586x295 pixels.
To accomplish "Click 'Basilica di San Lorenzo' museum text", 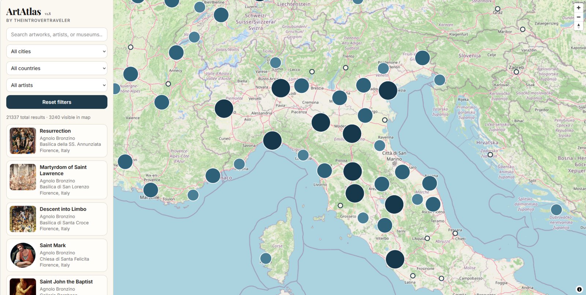I will coord(64,187).
